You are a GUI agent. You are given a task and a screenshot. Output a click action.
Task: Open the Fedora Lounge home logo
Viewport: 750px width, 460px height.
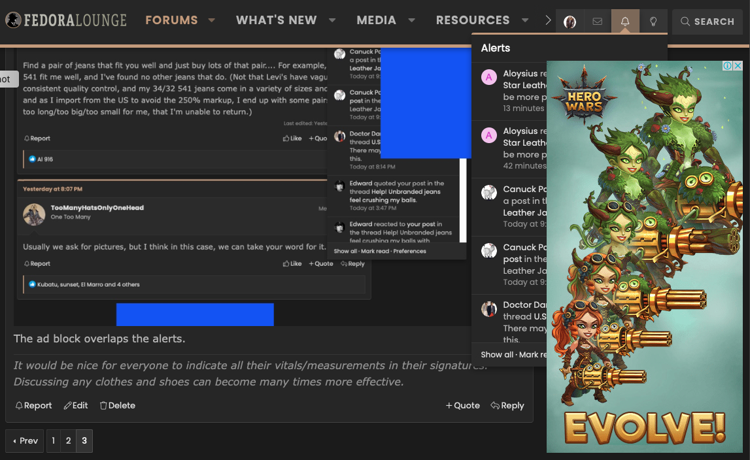[x=66, y=20]
